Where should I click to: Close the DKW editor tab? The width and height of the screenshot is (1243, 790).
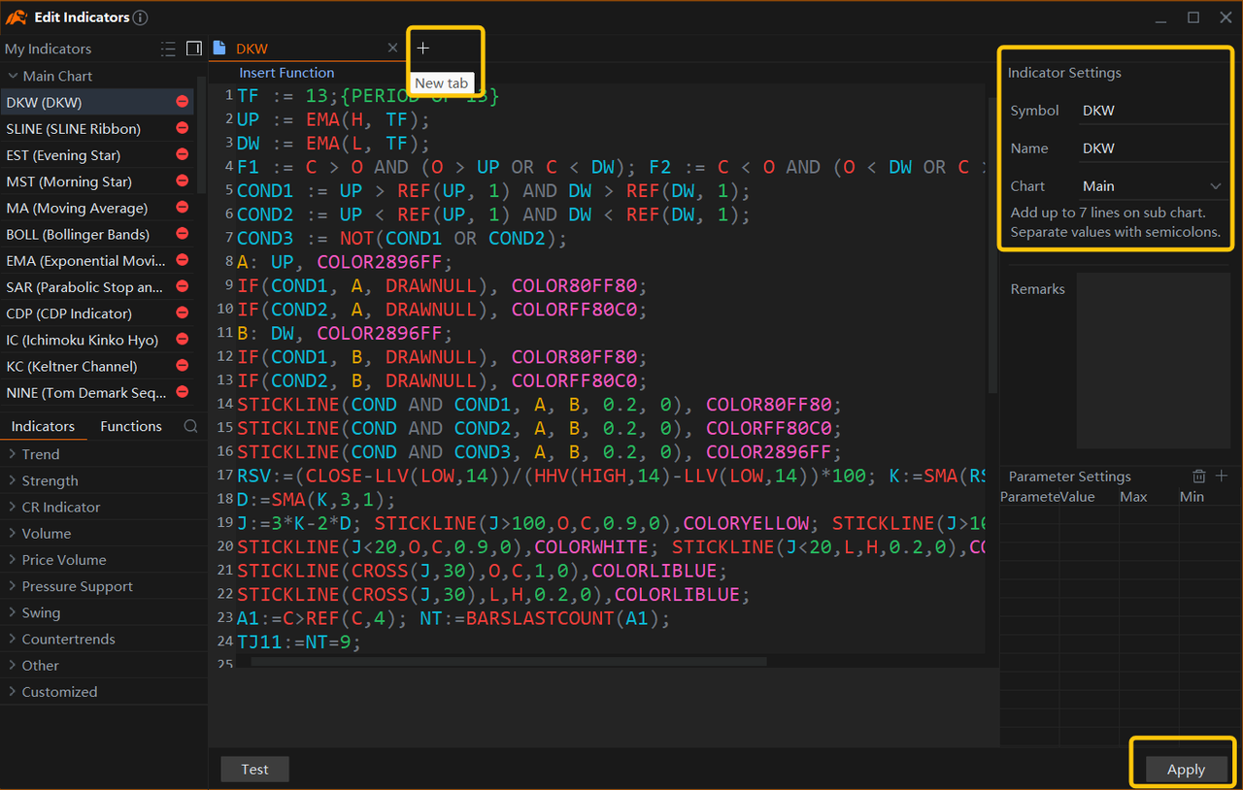[392, 48]
